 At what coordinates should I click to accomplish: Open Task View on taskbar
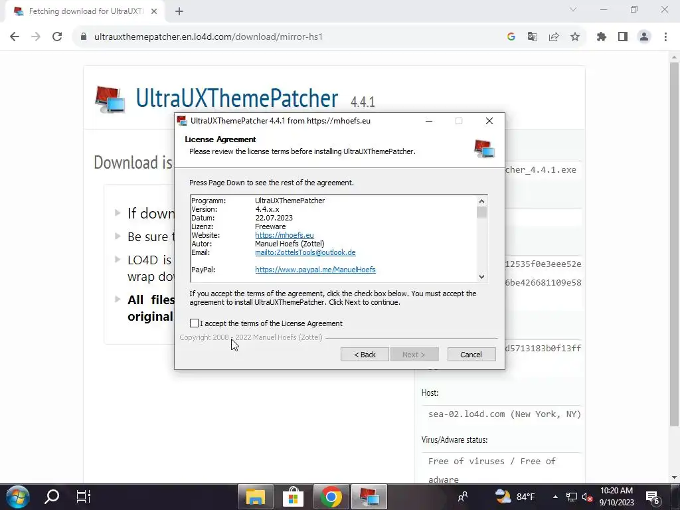click(x=83, y=497)
